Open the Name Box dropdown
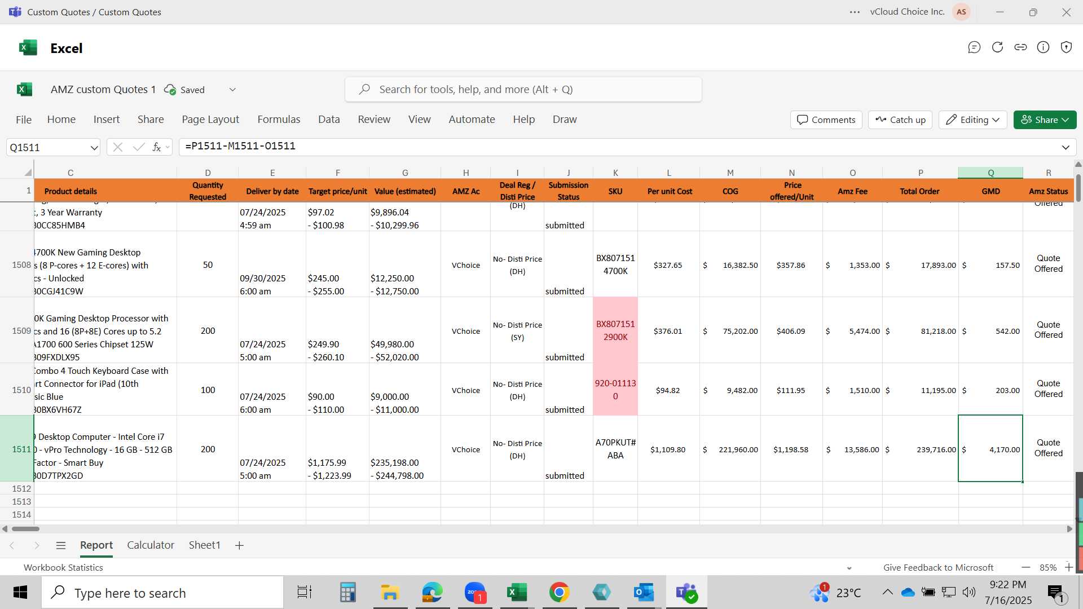Image resolution: width=1083 pixels, height=609 pixels. (x=94, y=148)
